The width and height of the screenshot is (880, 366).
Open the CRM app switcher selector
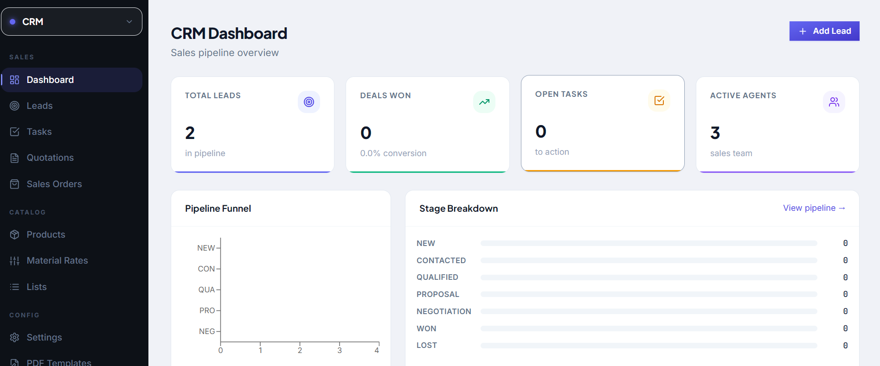[x=71, y=22]
